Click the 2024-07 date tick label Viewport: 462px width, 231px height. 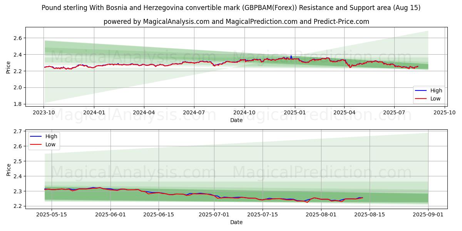coord(194,112)
